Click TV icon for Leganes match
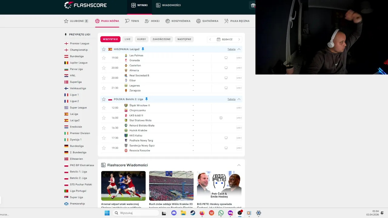Screen dimensions: 388x218 pyautogui.click(x=226, y=88)
